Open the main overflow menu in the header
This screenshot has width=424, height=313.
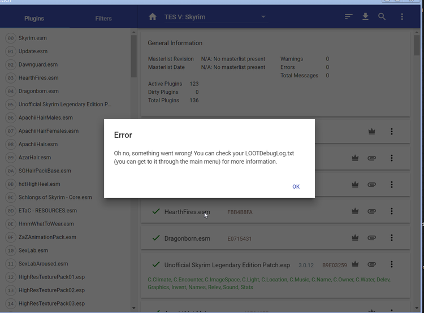click(402, 17)
